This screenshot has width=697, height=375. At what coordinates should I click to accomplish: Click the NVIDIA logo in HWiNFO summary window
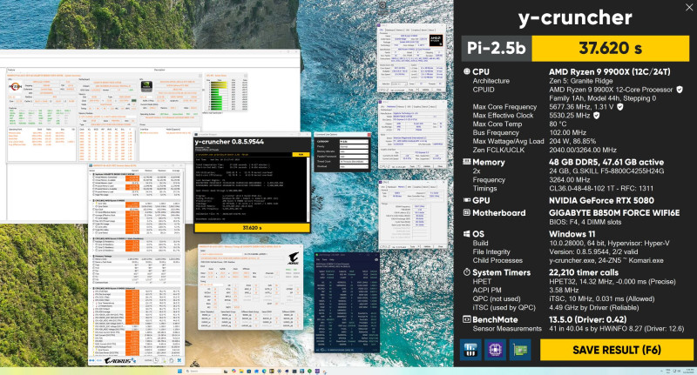pyautogui.click(x=146, y=86)
